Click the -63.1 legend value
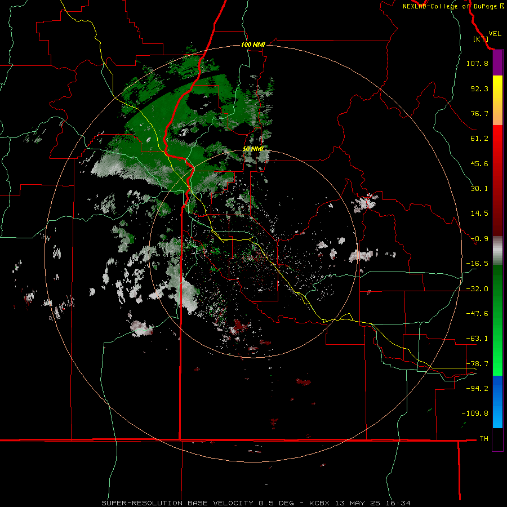Viewport: 507px width, 507px height. 477,339
